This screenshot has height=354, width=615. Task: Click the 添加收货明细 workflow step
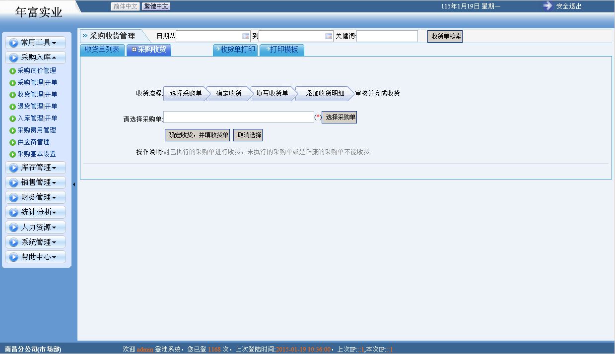(325, 94)
